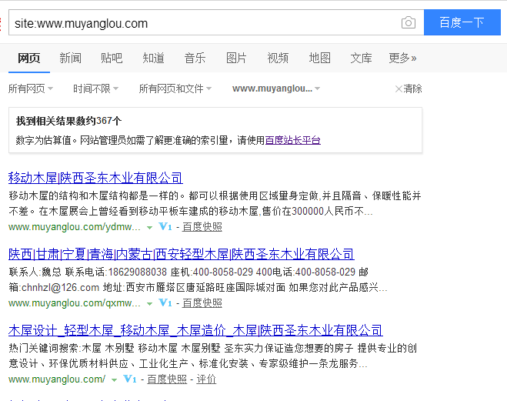The width and height of the screenshot is (507, 401).
Task: Click the V1 badge under the 陕西|甘肃 result
Action: tap(165, 303)
